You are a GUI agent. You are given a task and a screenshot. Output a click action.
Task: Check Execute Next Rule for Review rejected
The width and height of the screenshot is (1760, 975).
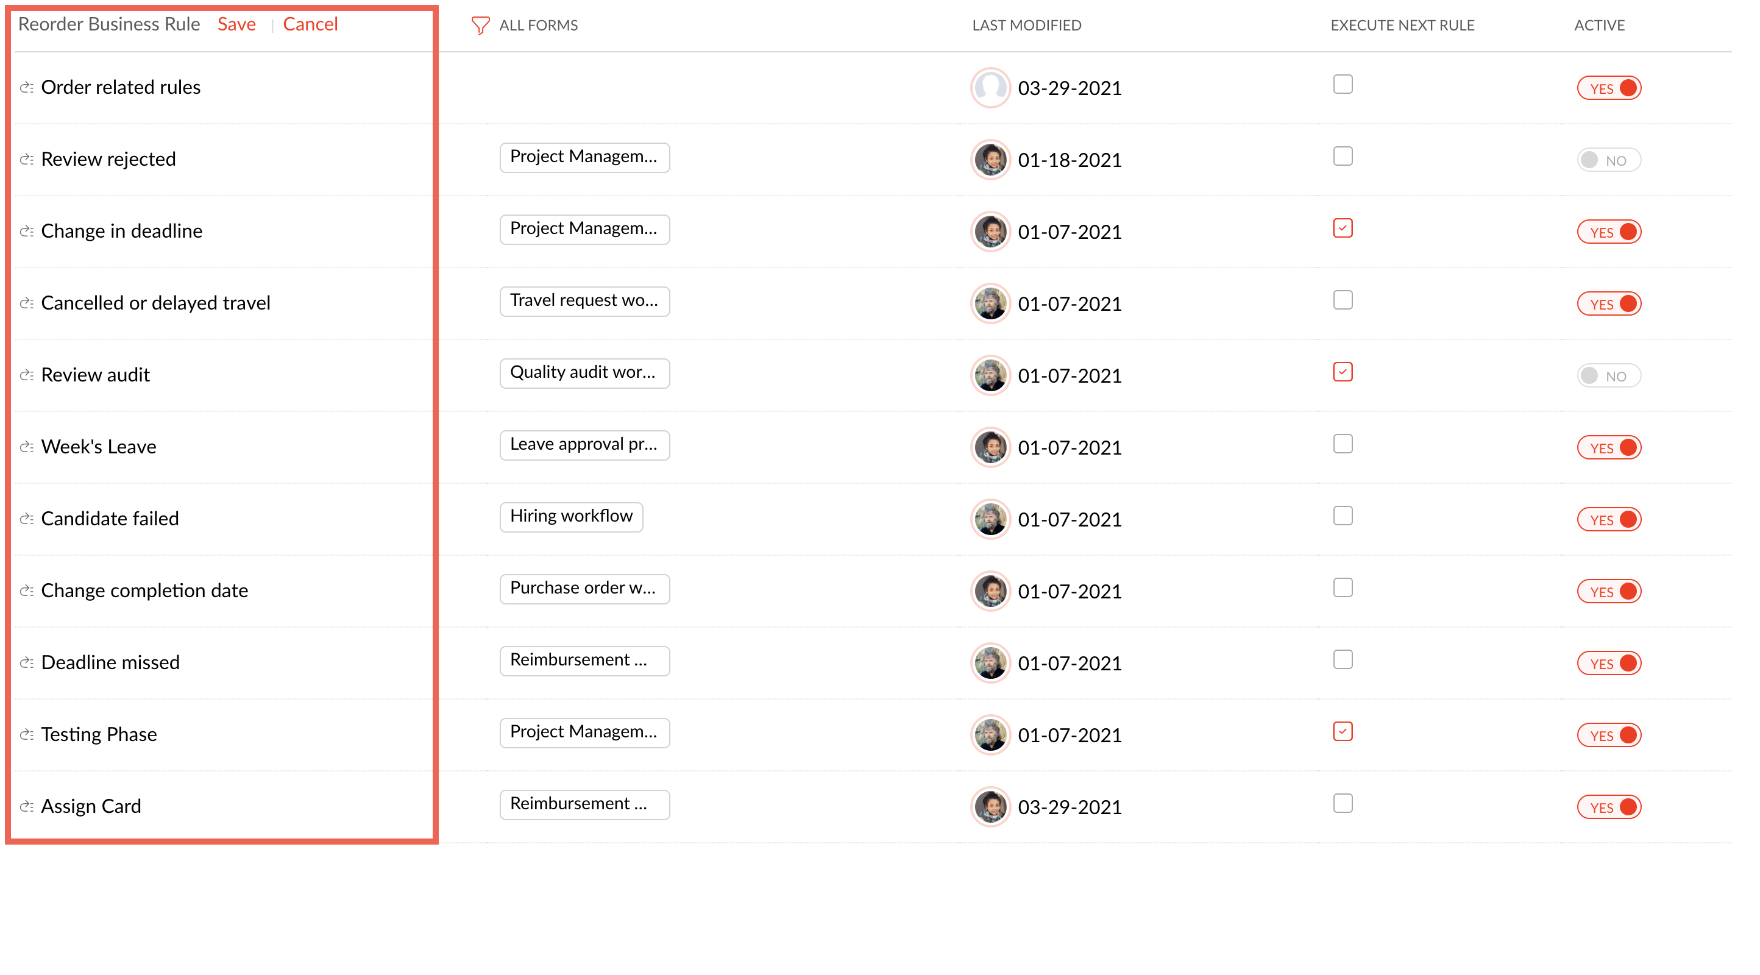pos(1342,157)
